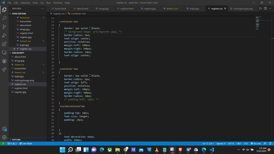Change CRLF end of line sequence

pos(239,143)
